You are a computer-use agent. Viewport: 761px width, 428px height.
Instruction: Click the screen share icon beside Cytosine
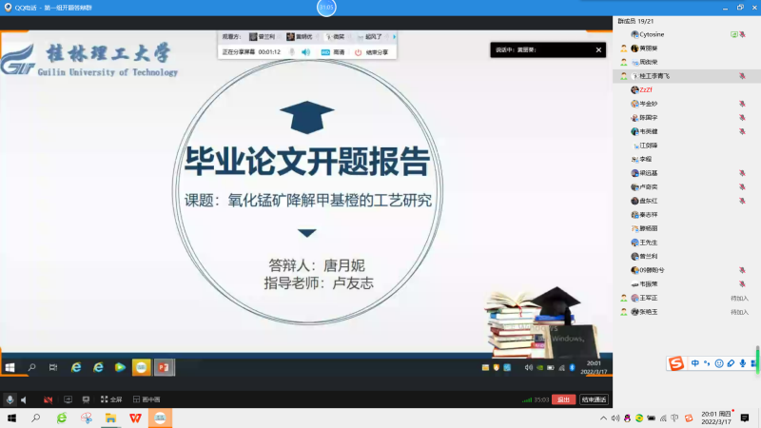(733, 33)
